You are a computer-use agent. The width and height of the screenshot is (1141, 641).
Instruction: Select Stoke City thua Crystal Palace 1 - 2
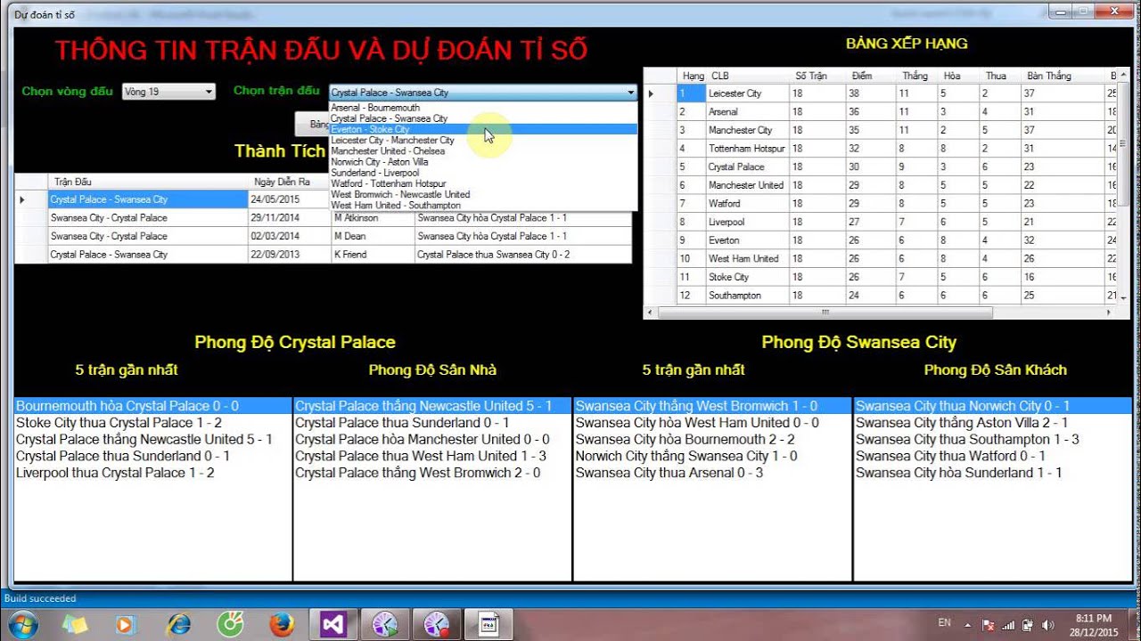point(152,423)
